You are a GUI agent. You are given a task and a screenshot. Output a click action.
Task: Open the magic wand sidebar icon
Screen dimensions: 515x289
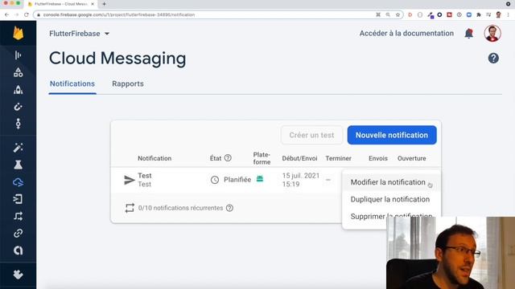tap(18, 148)
